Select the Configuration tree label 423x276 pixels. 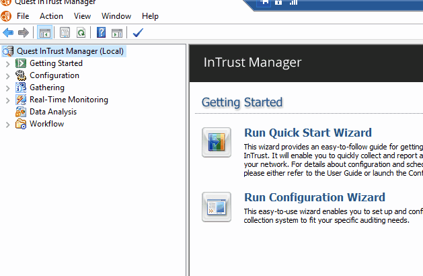click(54, 75)
